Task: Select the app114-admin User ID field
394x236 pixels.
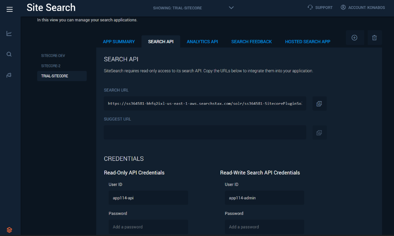Action: click(x=264, y=198)
